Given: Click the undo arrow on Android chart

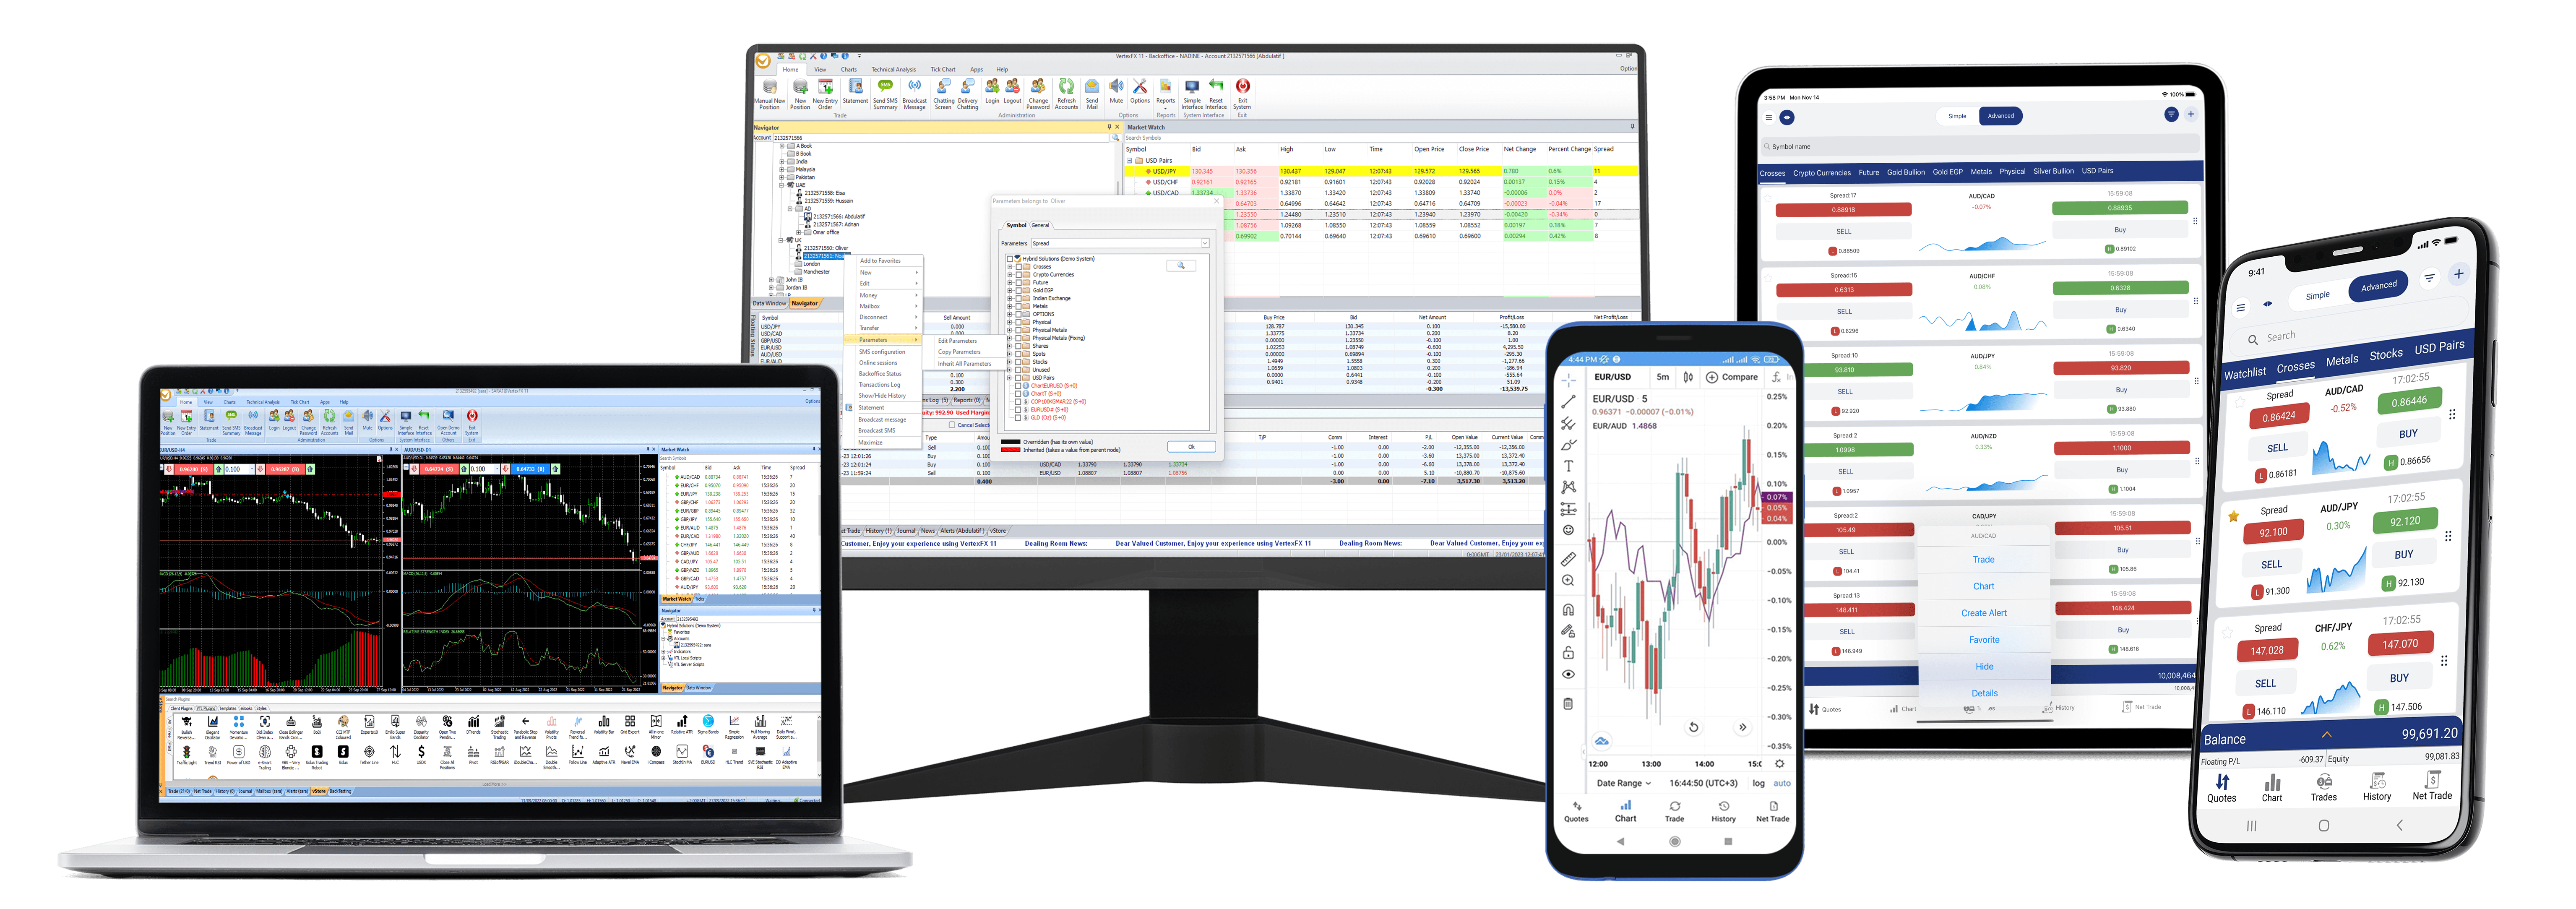Looking at the screenshot, I should tap(1693, 727).
